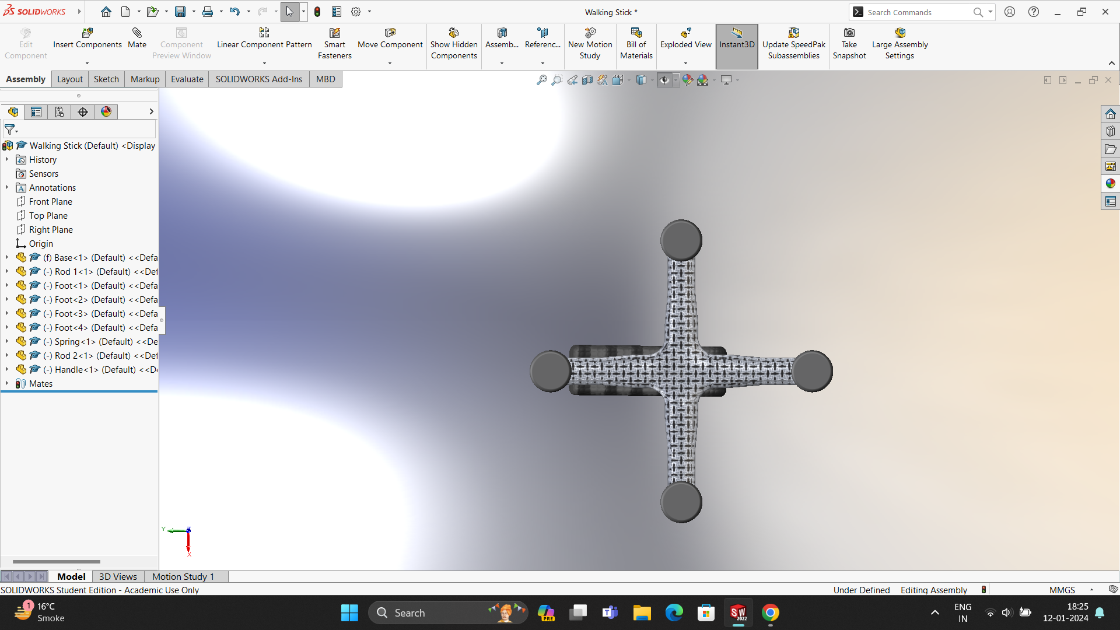Open the Markup tab
The width and height of the screenshot is (1120, 630).
coord(145,79)
